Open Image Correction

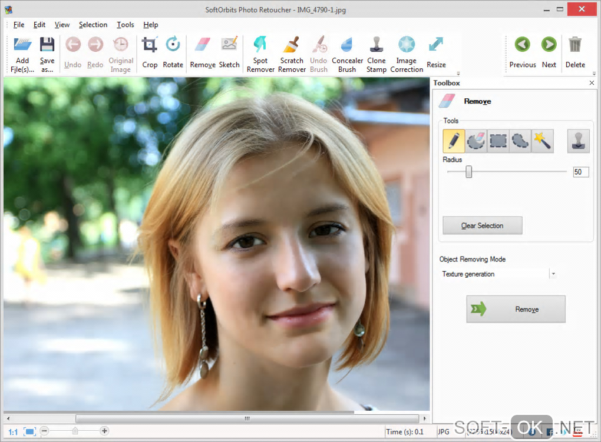[x=407, y=53]
